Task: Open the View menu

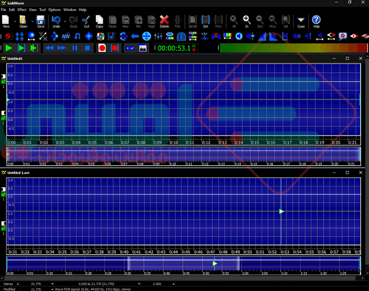Action: point(33,9)
